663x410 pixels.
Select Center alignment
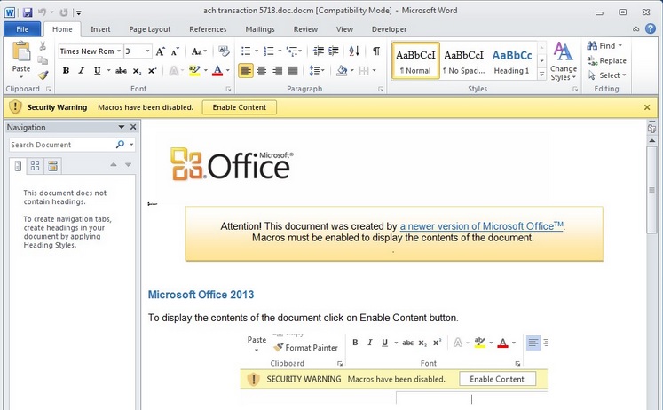262,71
